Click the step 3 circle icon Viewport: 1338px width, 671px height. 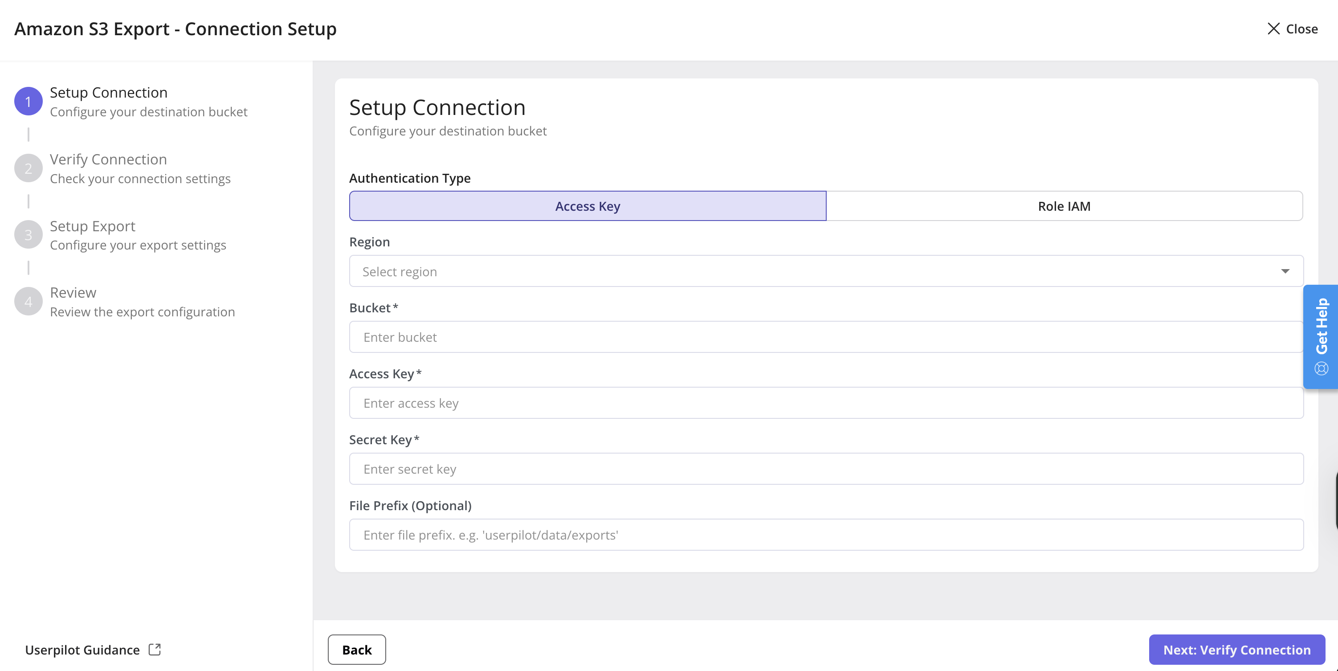[x=28, y=235]
